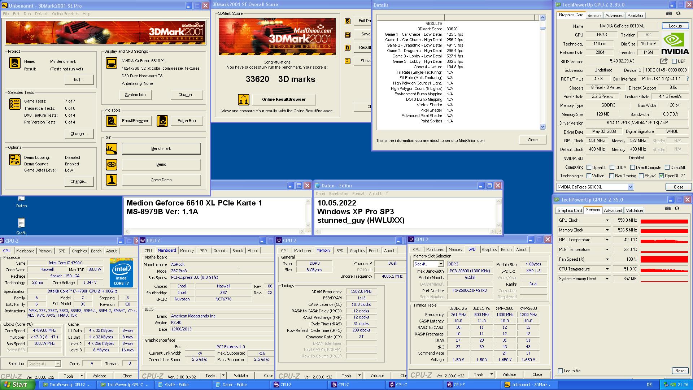Screen dimensions: 693x390
Task: Click the 3DMark2001 banner in main window
Action: tap(105, 32)
